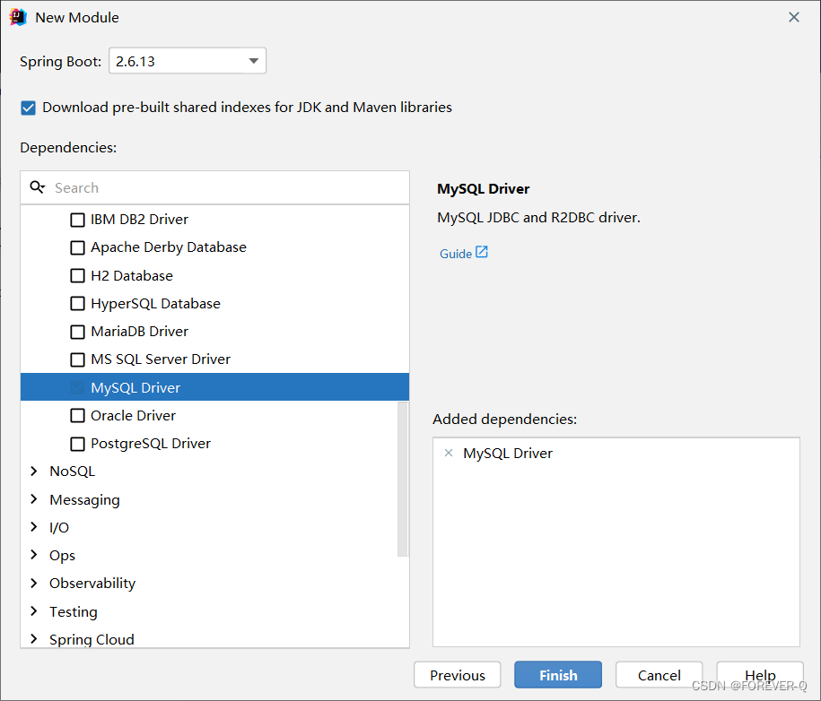The image size is (821, 701).
Task: Click the Finish button
Action: coord(557,674)
